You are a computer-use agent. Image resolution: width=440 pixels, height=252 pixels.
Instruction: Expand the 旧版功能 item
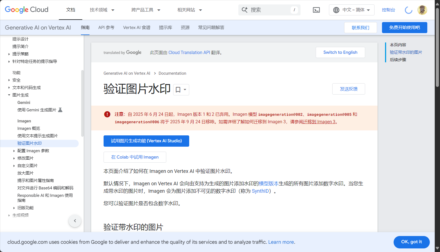point(14,208)
